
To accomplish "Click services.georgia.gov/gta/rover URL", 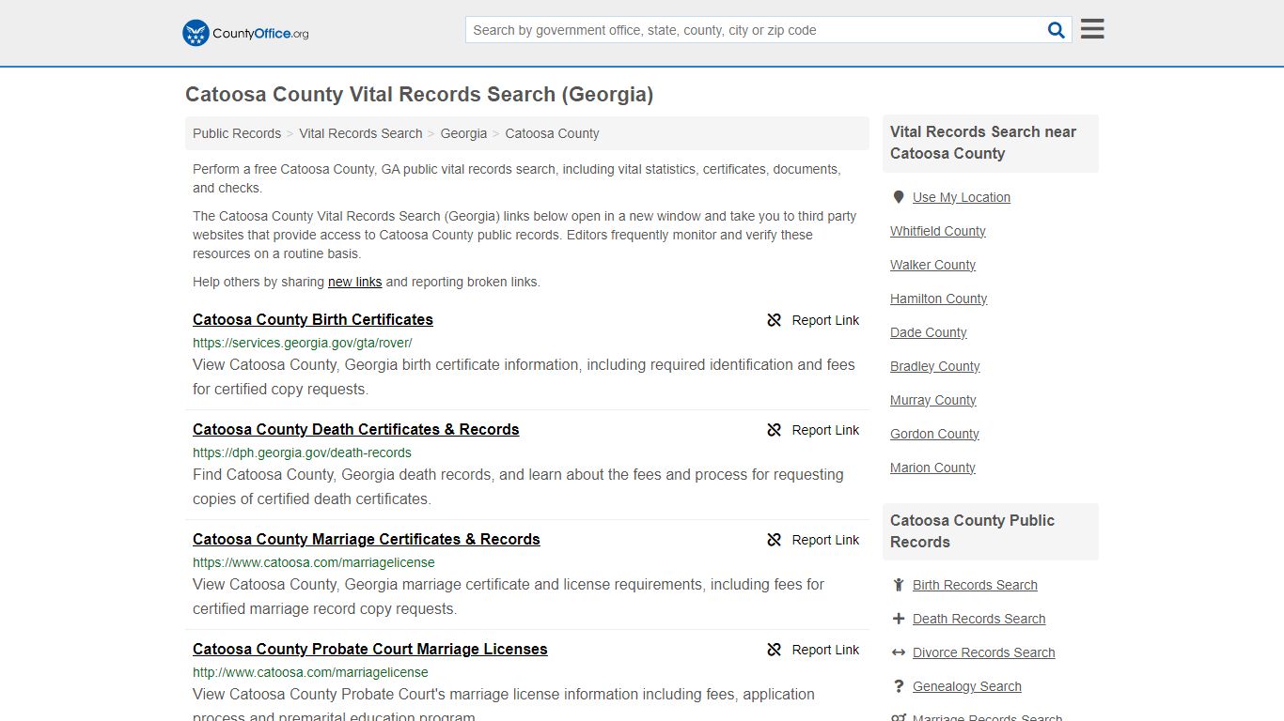I will pos(303,343).
